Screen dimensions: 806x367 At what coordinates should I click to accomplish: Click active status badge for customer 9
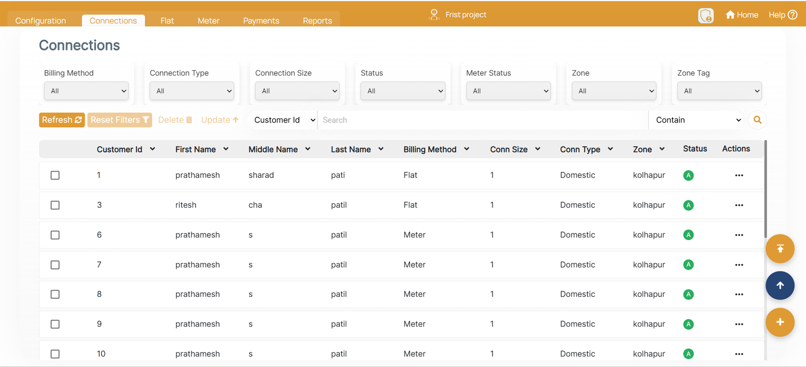(x=688, y=324)
